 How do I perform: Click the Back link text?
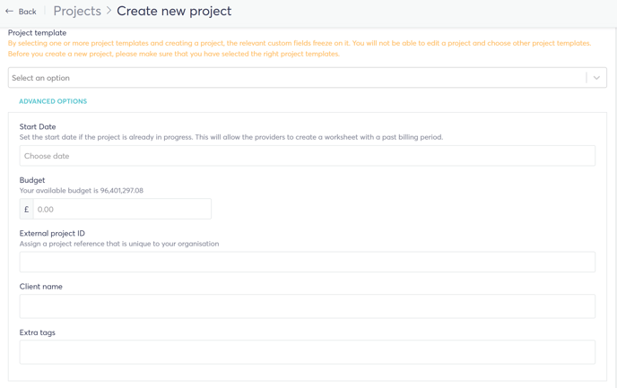[x=27, y=12]
